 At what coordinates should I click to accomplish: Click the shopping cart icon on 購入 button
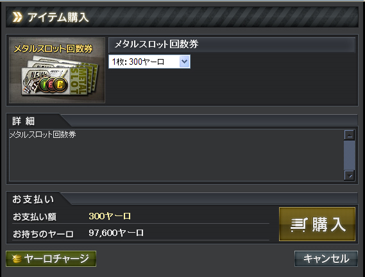pyautogui.click(x=299, y=224)
